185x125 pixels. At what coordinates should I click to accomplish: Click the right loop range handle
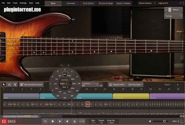[x=39, y=116]
